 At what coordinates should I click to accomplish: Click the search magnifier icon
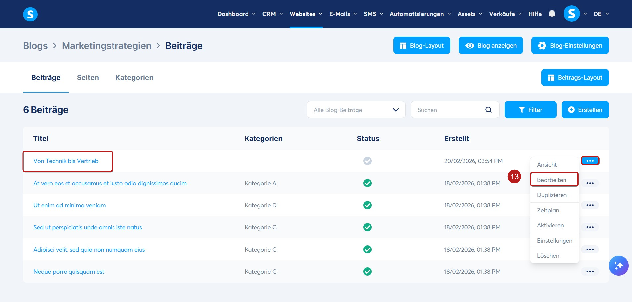488,110
